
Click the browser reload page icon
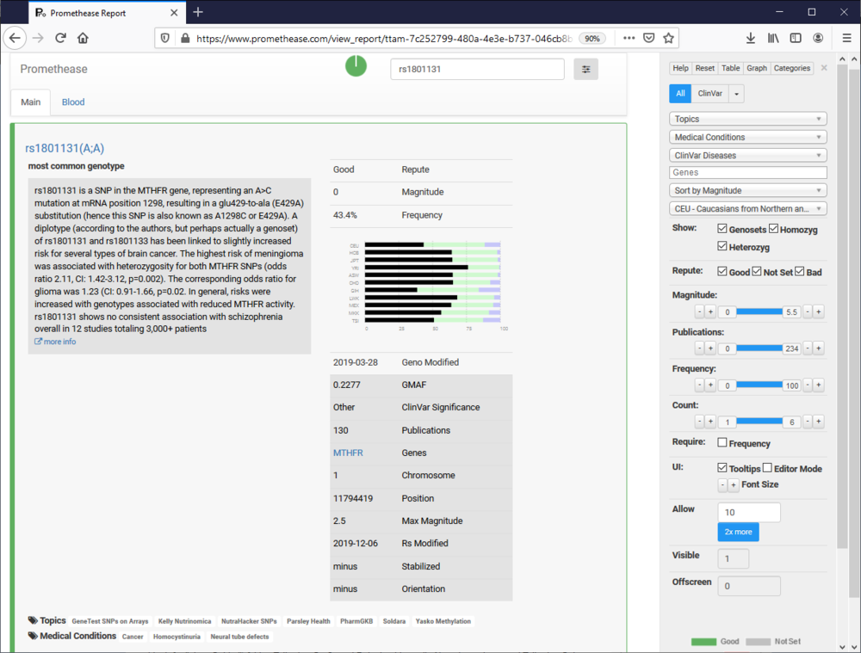tap(60, 38)
